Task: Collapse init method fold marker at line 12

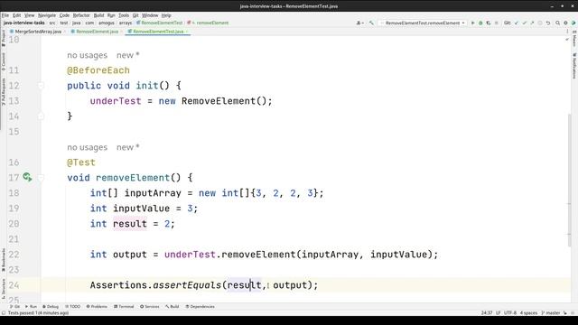Action: pyautogui.click(x=41, y=86)
